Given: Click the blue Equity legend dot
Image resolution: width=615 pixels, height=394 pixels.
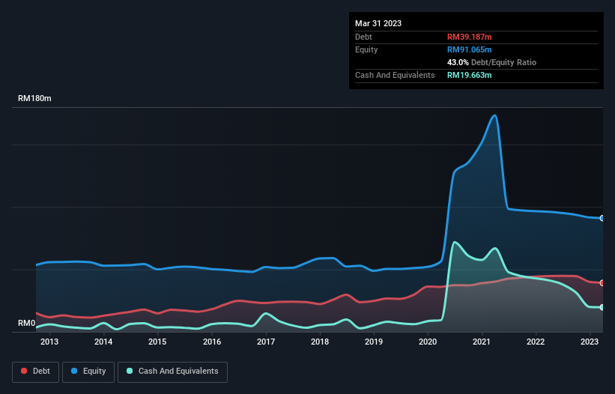Looking at the screenshot, I should click(74, 371).
